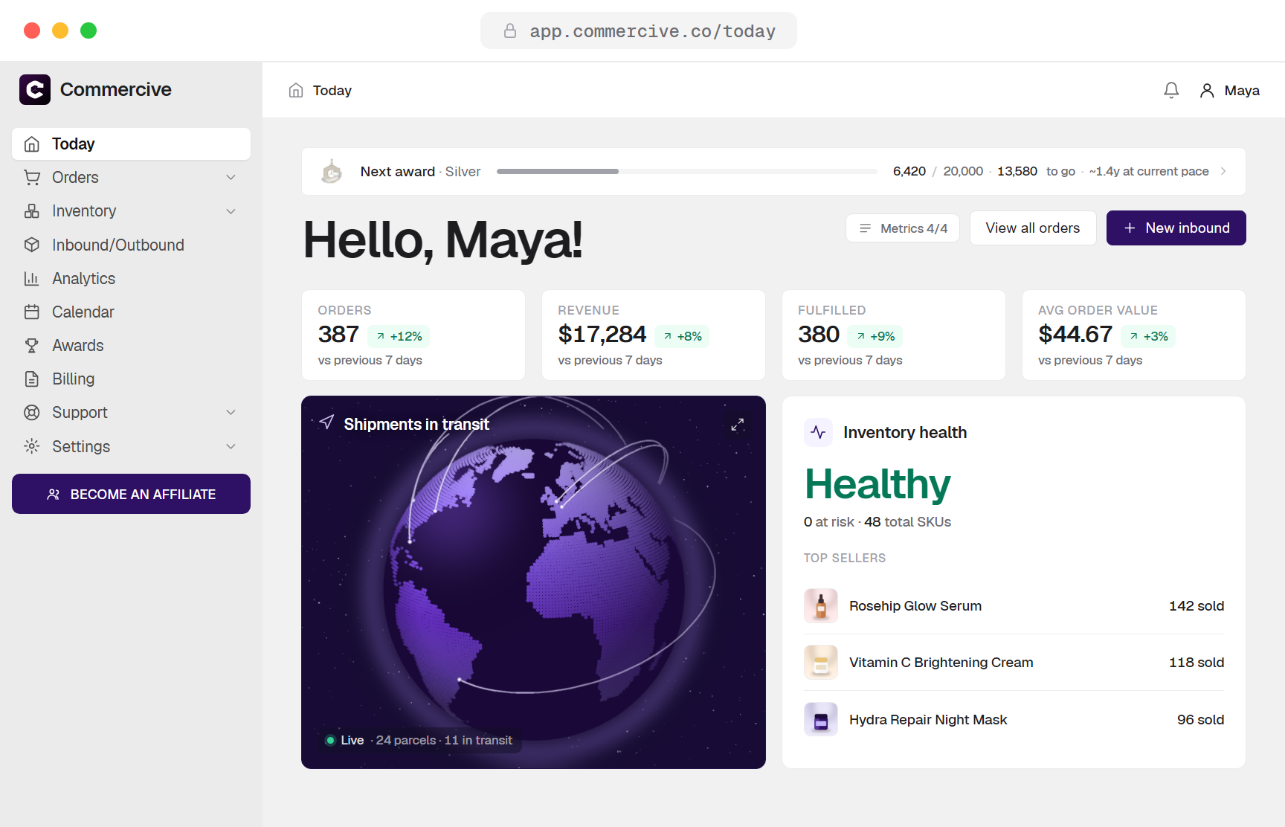Click the Inventory health pulse icon
This screenshot has width=1285, height=827.
pos(818,432)
